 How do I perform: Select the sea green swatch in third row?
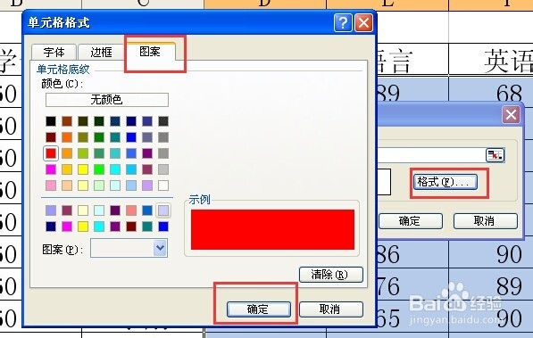point(99,153)
